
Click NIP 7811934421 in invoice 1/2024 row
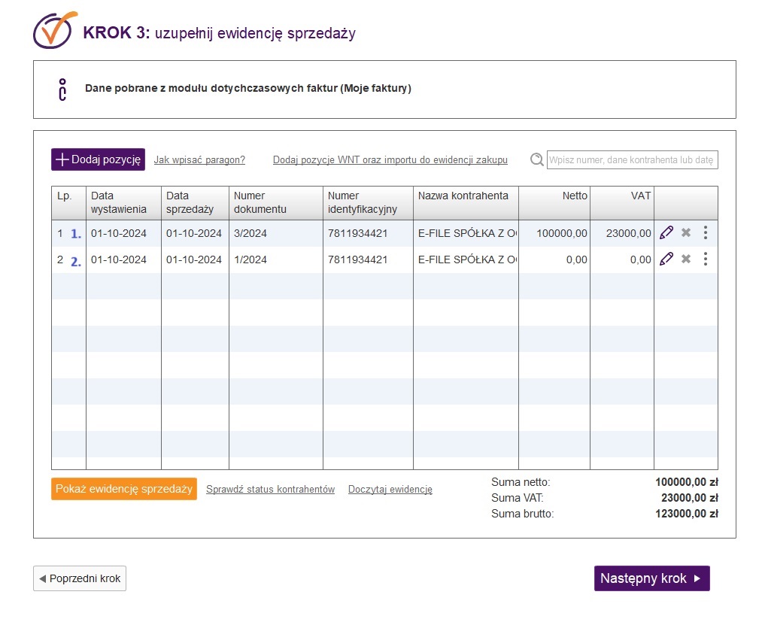357,259
